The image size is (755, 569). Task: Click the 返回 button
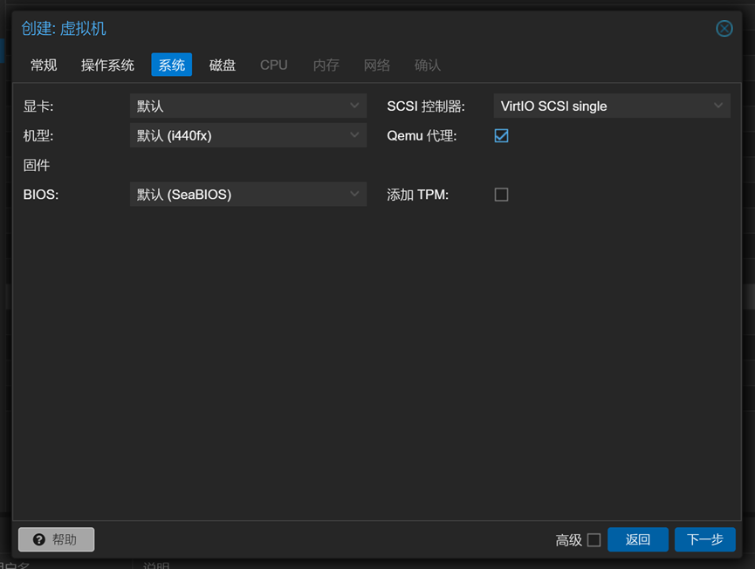point(637,539)
